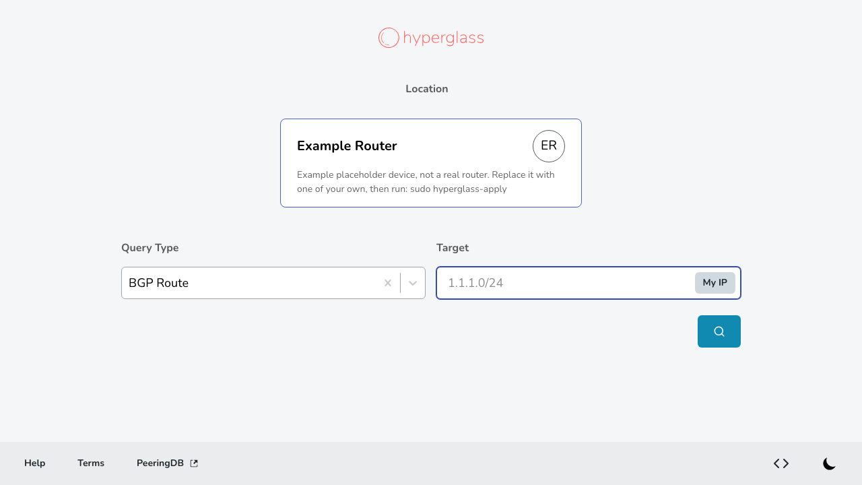This screenshot has width=862, height=485.
Task: Toggle dark mode with the moon icon
Action: tap(830, 463)
